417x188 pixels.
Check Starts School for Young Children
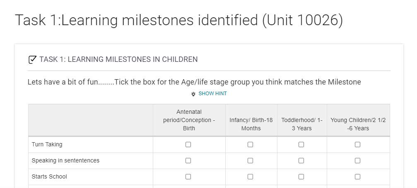click(x=358, y=177)
